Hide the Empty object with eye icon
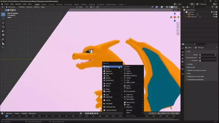Viewport: 219px width, 123px height. (x=214, y=14)
